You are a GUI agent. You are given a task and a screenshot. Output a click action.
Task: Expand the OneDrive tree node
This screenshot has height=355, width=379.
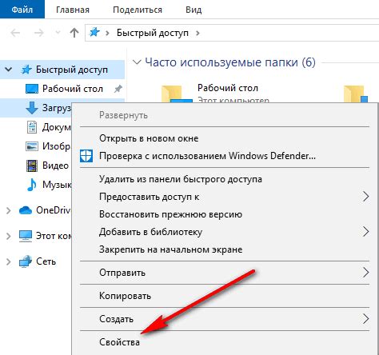[x=9, y=210]
